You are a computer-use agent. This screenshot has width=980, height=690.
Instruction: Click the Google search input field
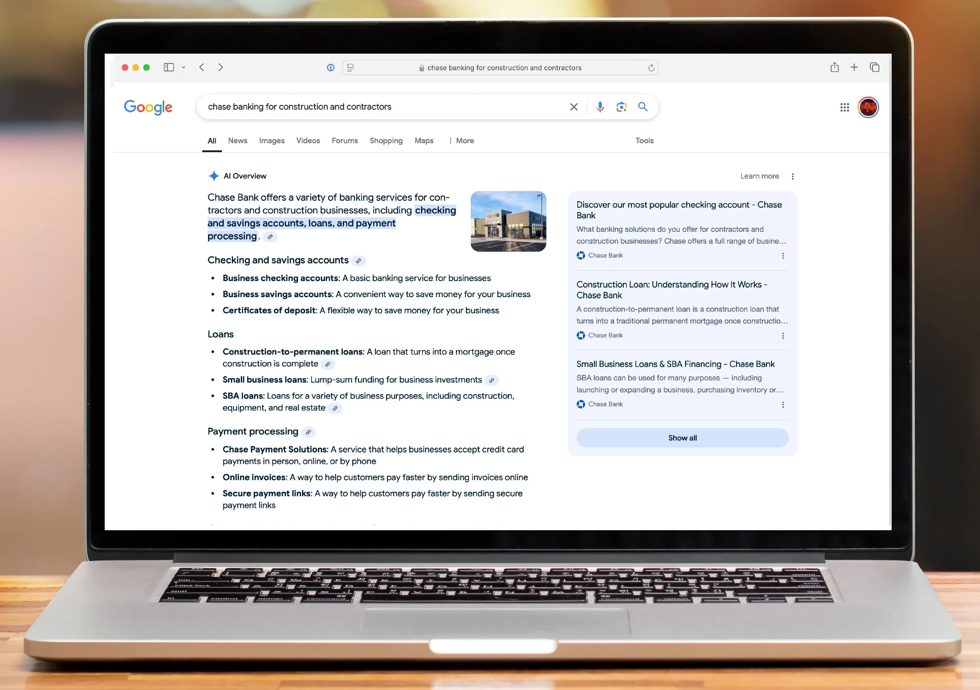click(x=385, y=107)
